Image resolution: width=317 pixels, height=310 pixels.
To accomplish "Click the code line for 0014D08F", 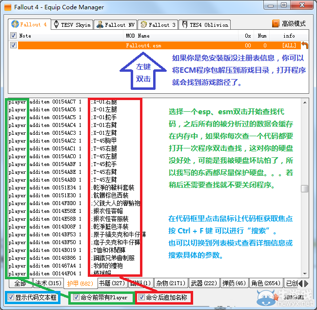I will (x=69, y=227).
